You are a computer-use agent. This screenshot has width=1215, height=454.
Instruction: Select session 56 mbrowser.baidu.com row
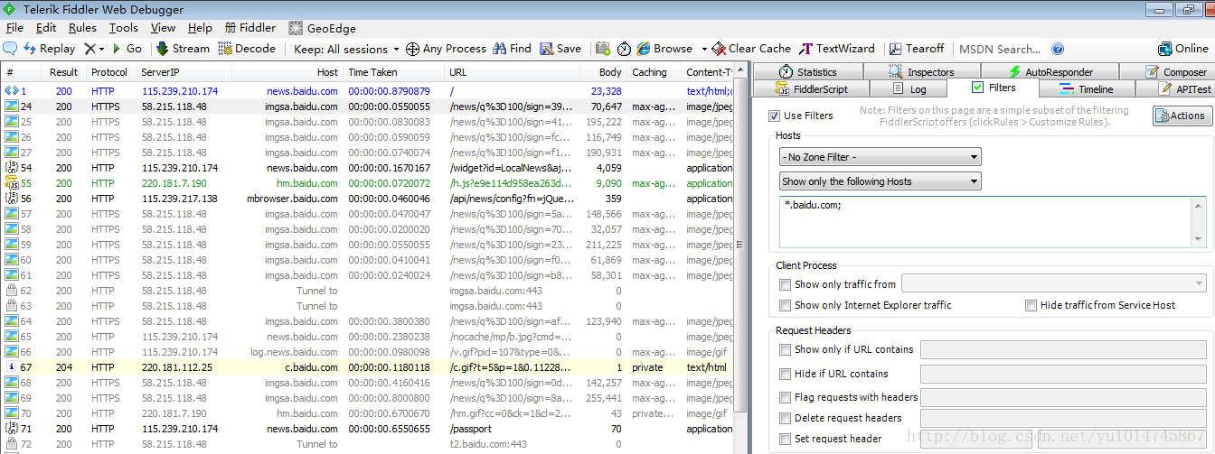(x=367, y=199)
